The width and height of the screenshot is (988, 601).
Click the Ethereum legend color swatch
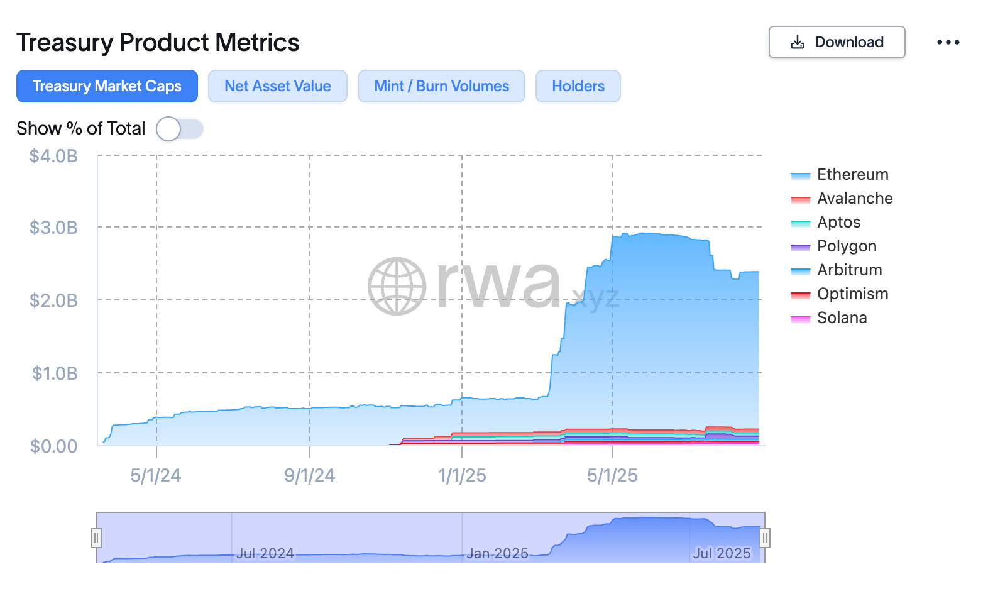[800, 175]
